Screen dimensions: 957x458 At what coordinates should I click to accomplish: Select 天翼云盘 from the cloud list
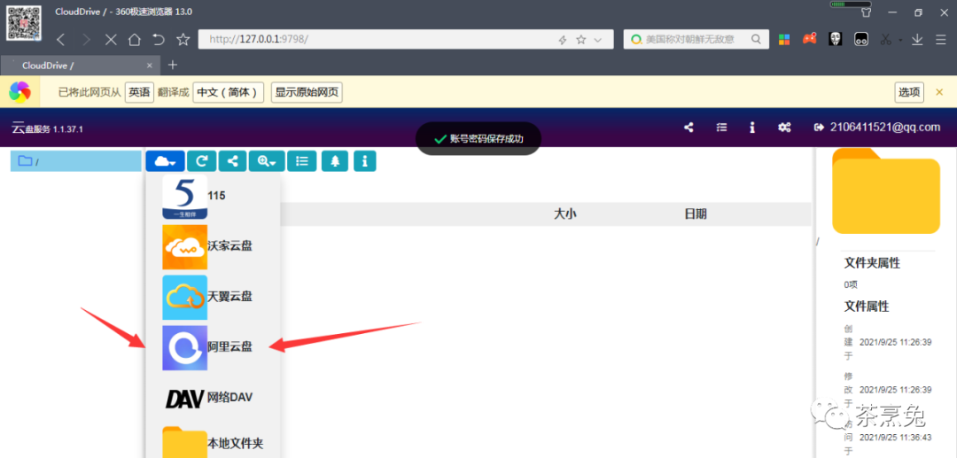click(213, 297)
